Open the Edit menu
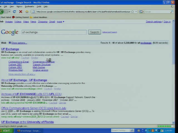This screenshot has width=178, height=133. (x=5, y=7)
